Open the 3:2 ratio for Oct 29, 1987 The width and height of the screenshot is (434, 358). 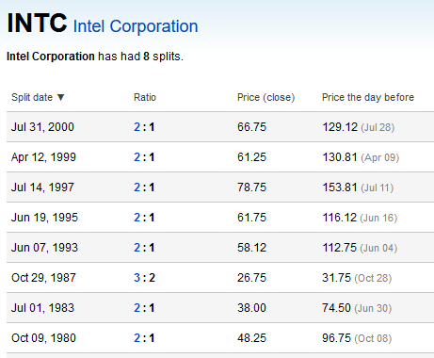[x=145, y=278]
